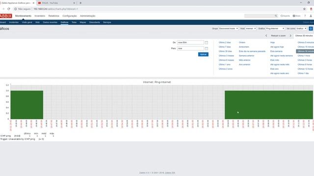Bookmark this page with the star icon
This screenshot has height=176, width=314.
click(x=304, y=9)
